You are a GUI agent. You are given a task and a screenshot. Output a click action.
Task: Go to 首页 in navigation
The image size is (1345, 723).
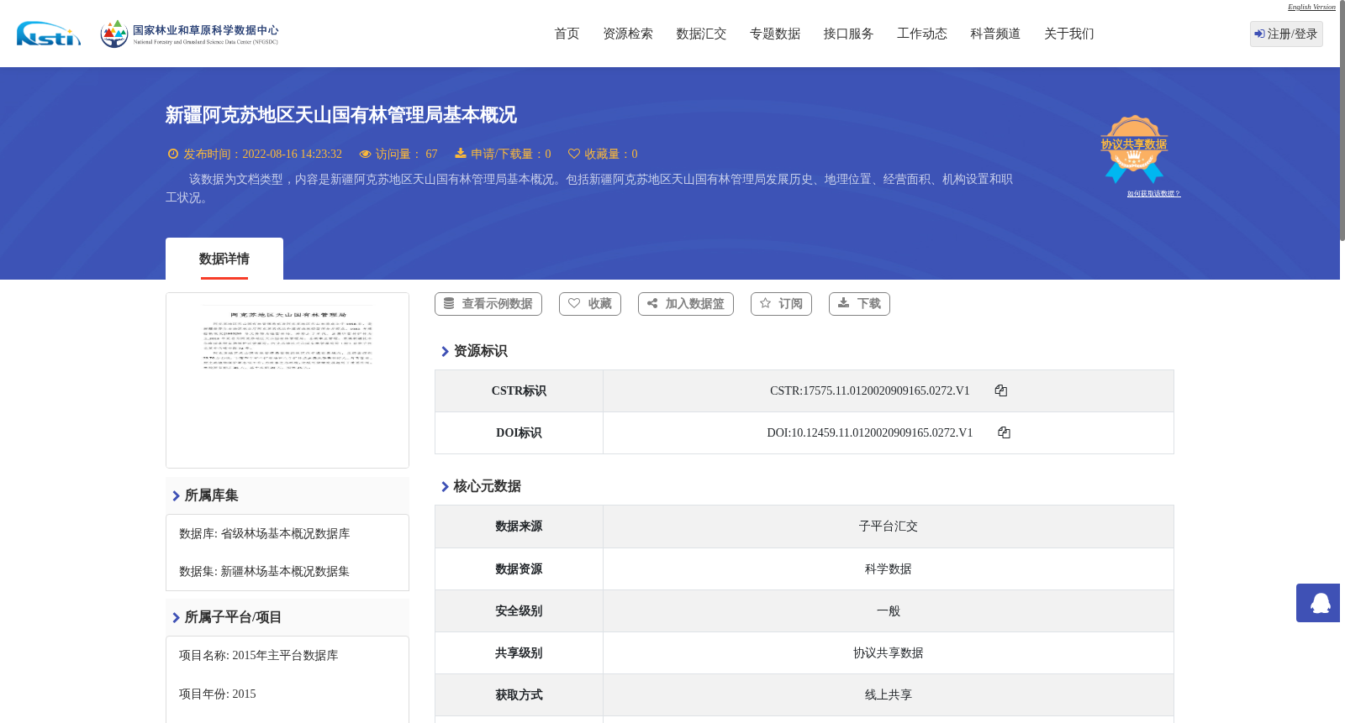(x=567, y=34)
